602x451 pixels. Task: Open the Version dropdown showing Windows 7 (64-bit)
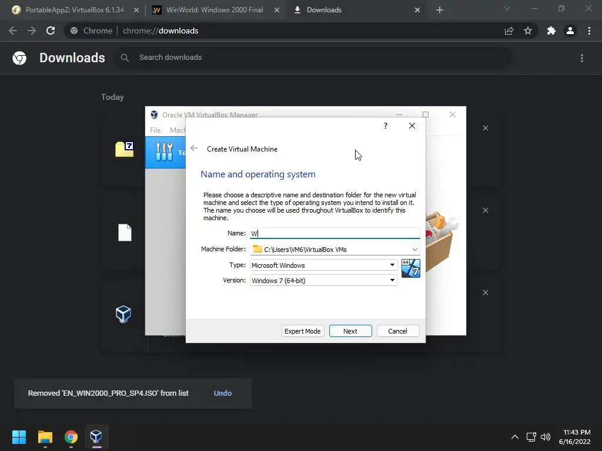[324, 280]
